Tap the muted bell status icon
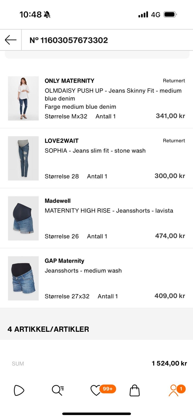 [47, 14]
